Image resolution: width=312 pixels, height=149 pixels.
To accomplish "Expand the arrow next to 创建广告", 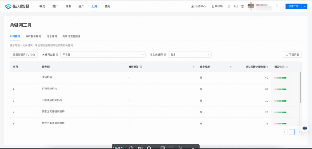I will click(x=305, y=6).
